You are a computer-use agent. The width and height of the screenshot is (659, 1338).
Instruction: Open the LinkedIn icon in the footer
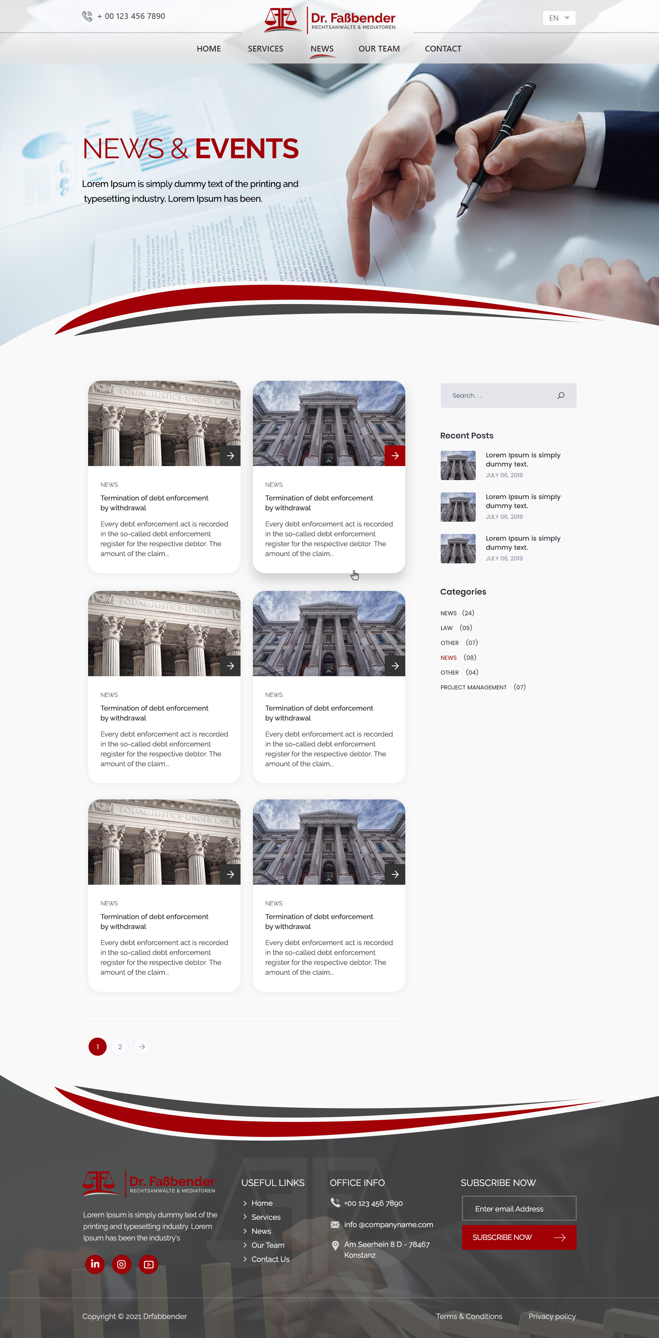tap(95, 1264)
